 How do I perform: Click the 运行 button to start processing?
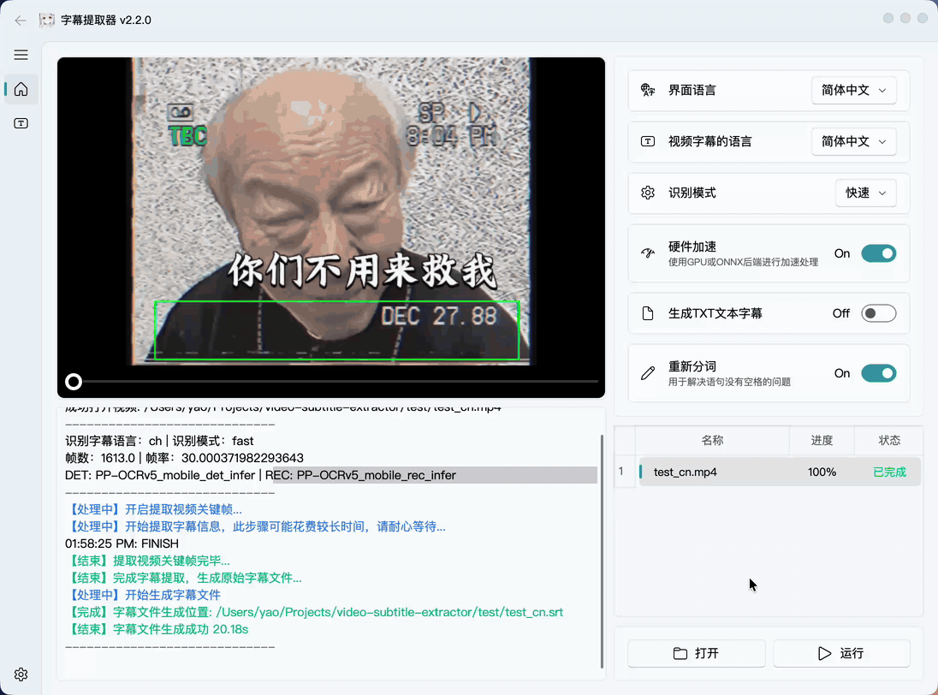[x=841, y=653]
